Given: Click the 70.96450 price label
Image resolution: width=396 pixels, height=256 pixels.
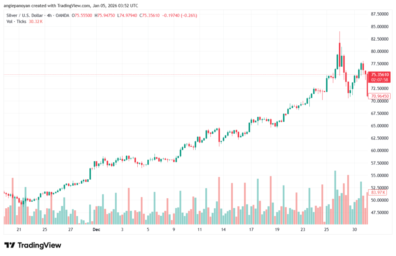Looking at the screenshot, I should [379, 96].
